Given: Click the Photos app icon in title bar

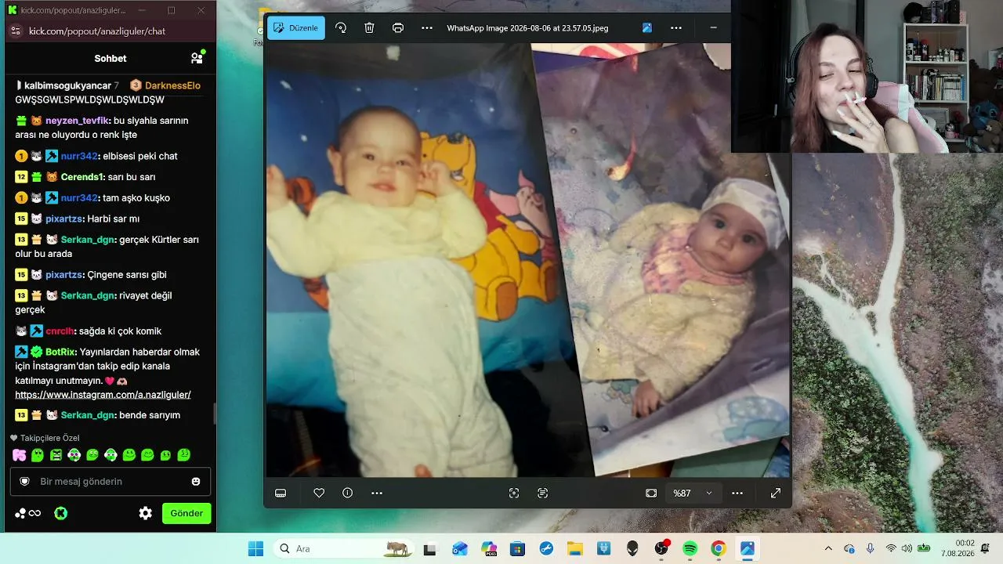Looking at the screenshot, I should click(647, 28).
